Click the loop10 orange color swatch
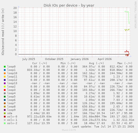 (5, 73)
